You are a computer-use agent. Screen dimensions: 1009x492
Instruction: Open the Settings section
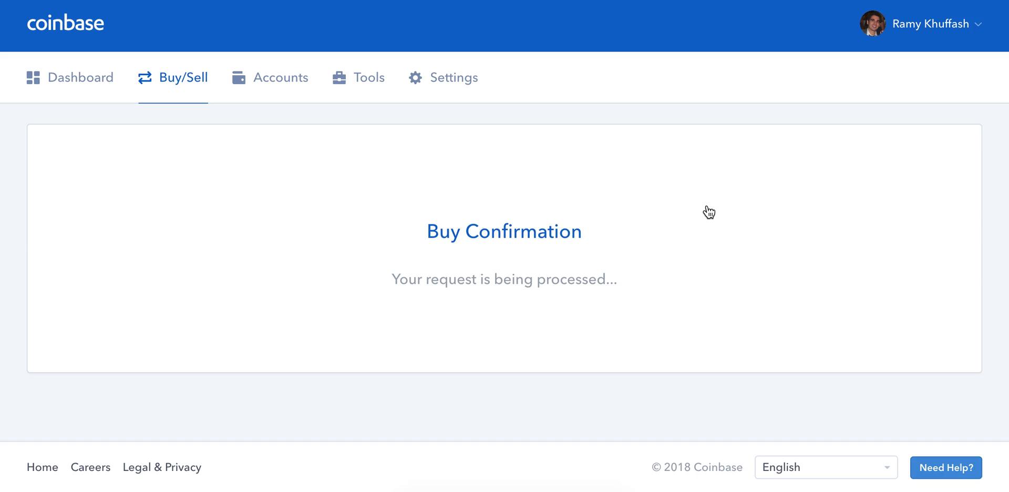click(x=454, y=77)
